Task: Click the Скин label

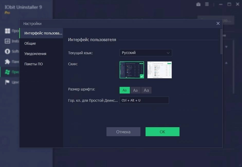Action: (x=73, y=64)
